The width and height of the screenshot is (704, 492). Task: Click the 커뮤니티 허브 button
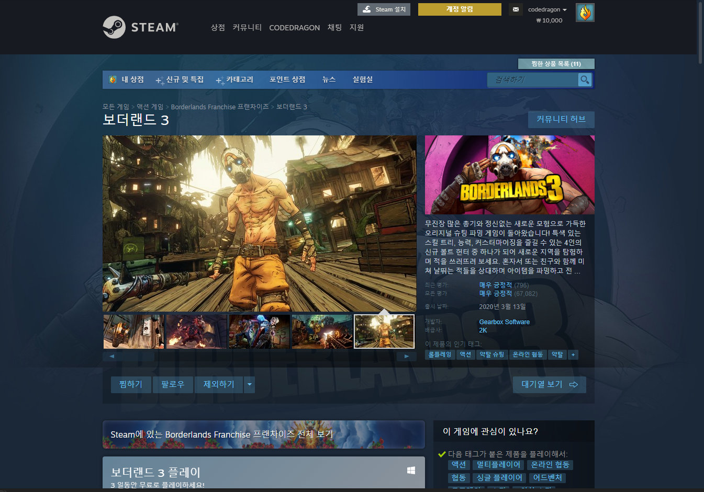pos(561,119)
